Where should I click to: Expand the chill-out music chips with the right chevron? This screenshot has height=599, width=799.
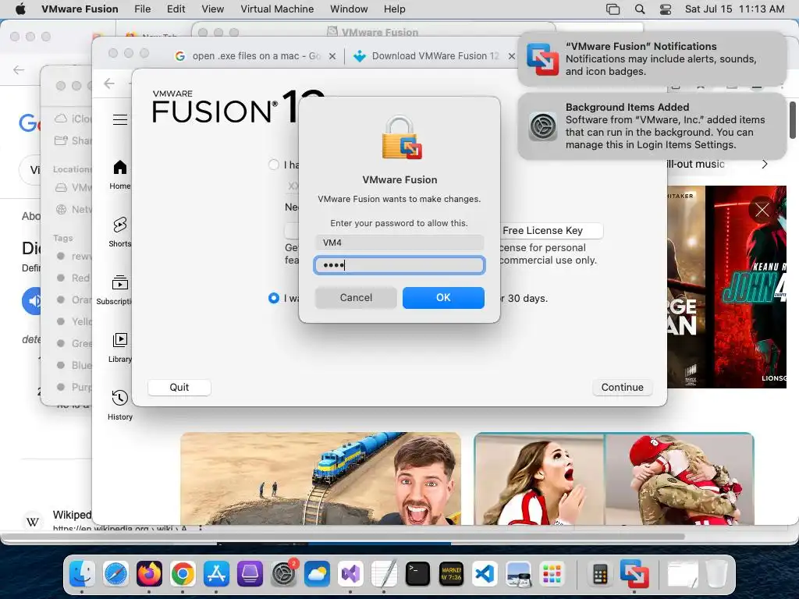765,164
